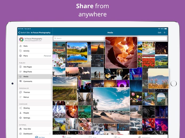This screenshot has height=138, width=185.
Task: Select the floating sky lanterns thumbnail
Action: point(161,48)
